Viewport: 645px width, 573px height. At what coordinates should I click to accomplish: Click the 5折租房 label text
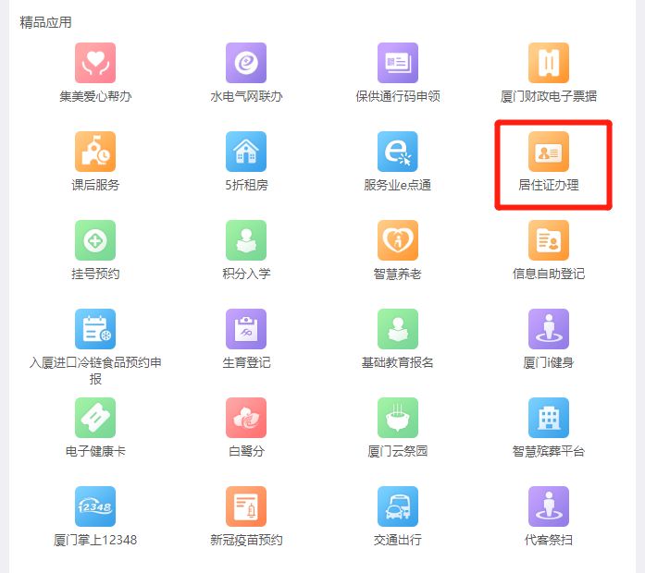pyautogui.click(x=246, y=185)
